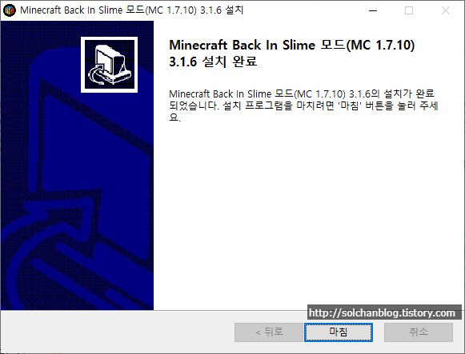The width and height of the screenshot is (465, 354).
Task: Click the window title text 'Minecraft Back In Slime'
Action: (71, 10)
